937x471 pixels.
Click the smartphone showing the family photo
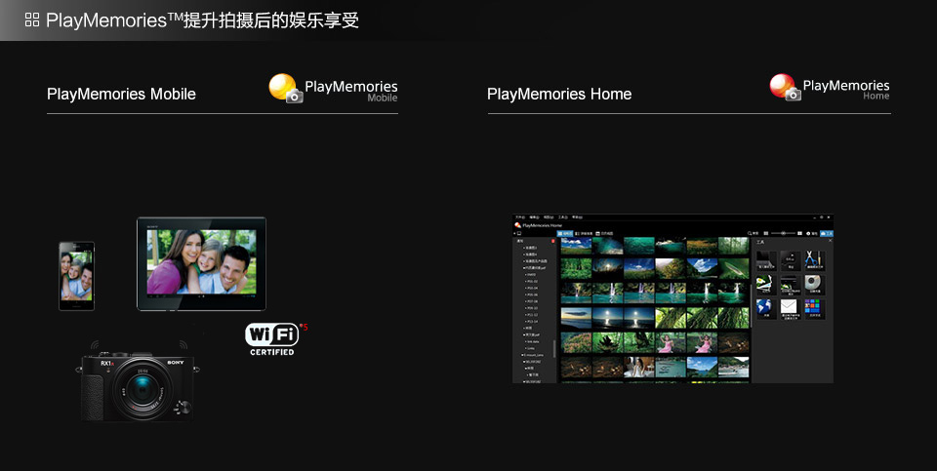76,276
